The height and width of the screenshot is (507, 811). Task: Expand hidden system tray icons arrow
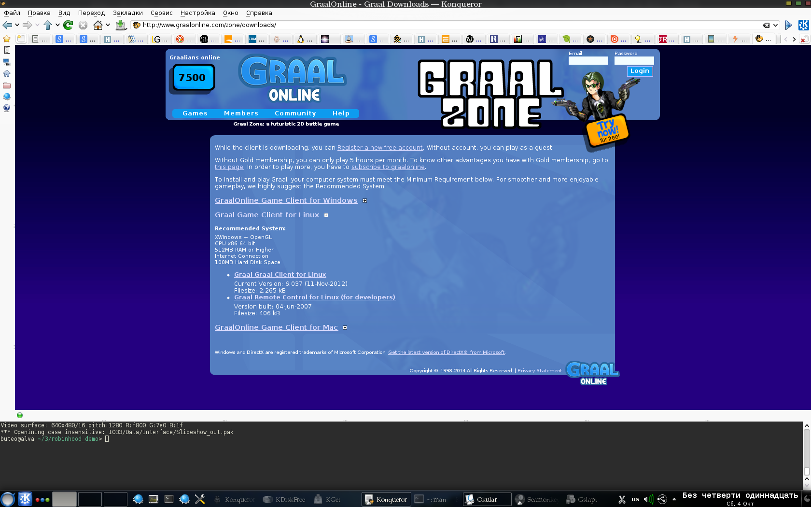[x=674, y=499]
